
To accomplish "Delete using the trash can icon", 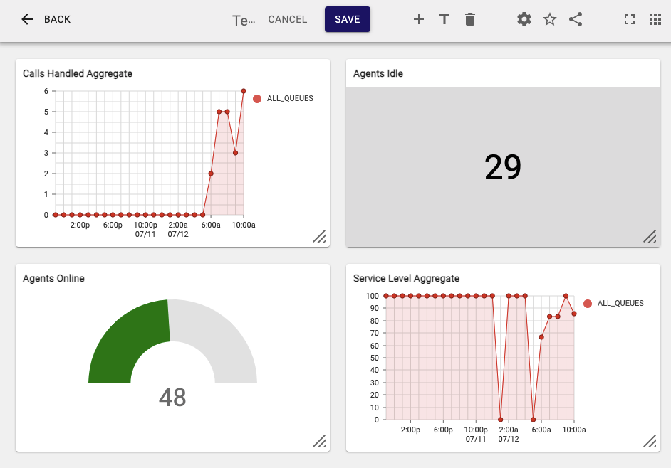I will click(470, 19).
